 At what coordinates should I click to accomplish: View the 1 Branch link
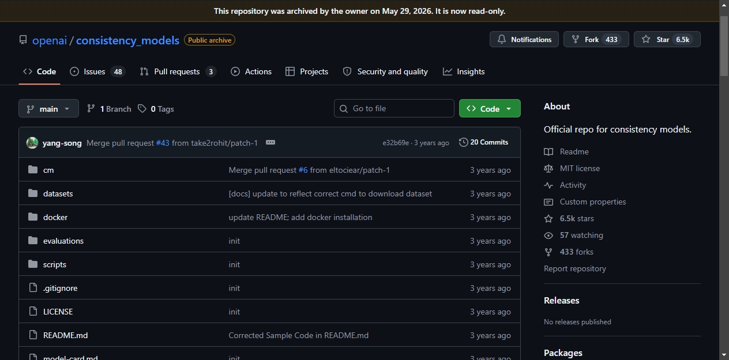pyautogui.click(x=109, y=109)
